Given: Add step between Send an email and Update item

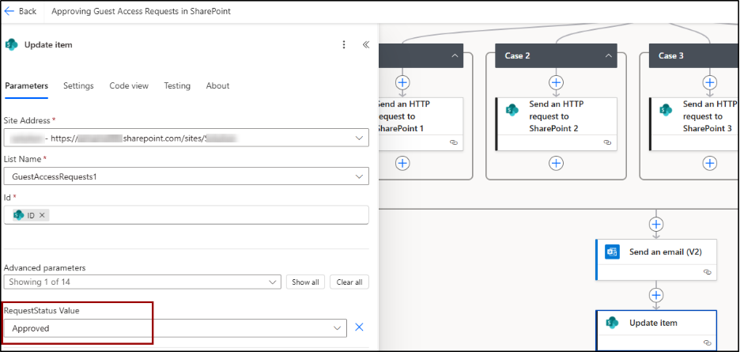Looking at the screenshot, I should (x=655, y=295).
